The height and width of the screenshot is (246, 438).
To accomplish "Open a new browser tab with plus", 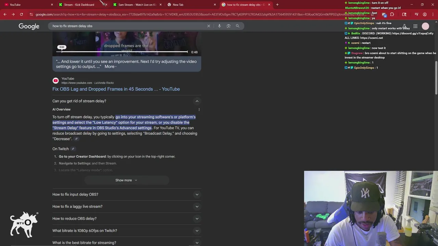I will [277, 5].
